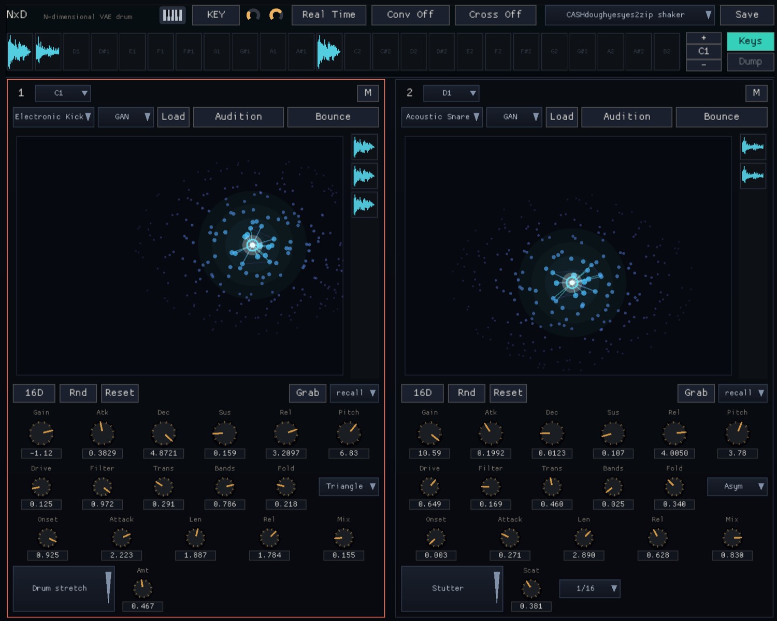Open the recall menu in slot 2

pyautogui.click(x=743, y=393)
